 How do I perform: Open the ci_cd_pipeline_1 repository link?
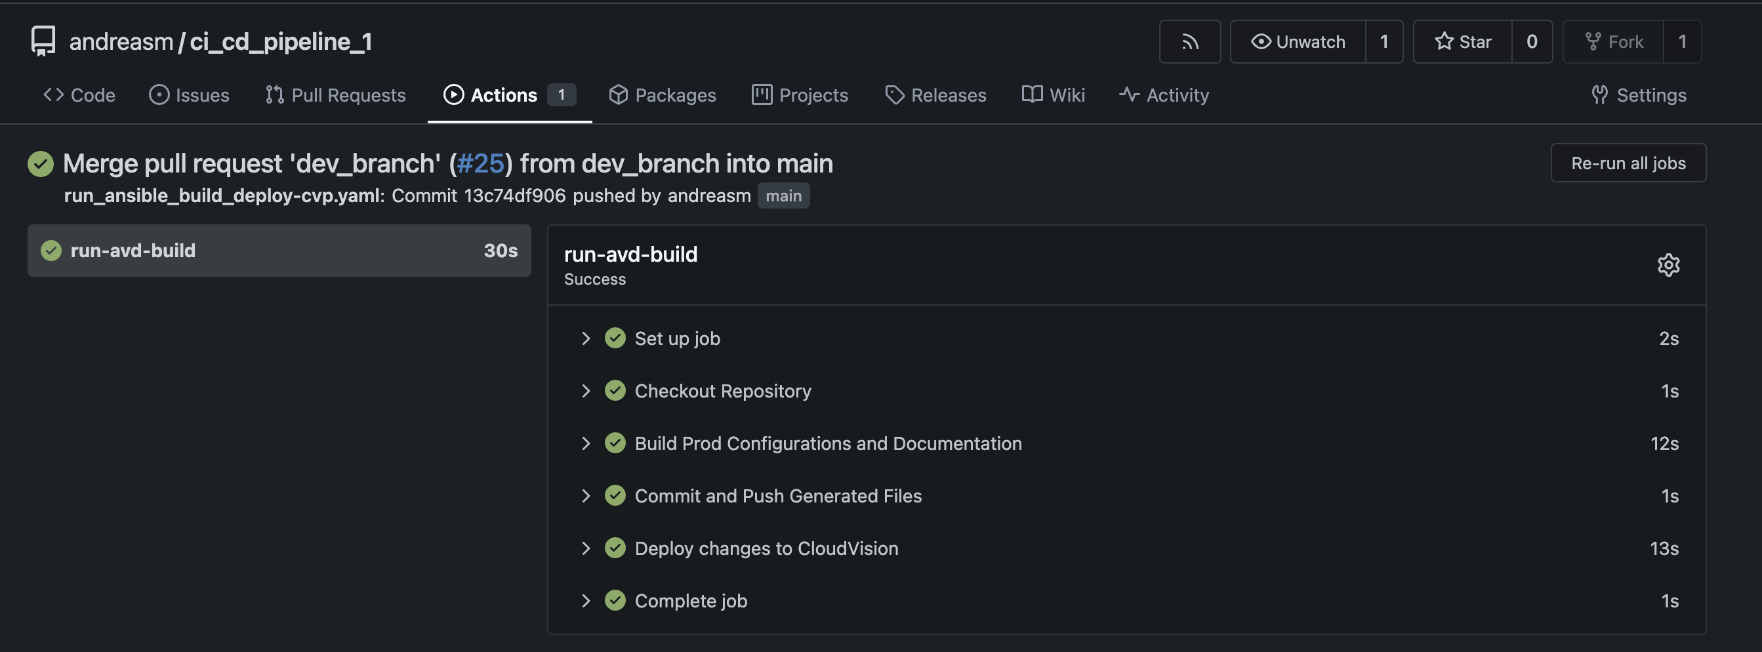click(281, 42)
